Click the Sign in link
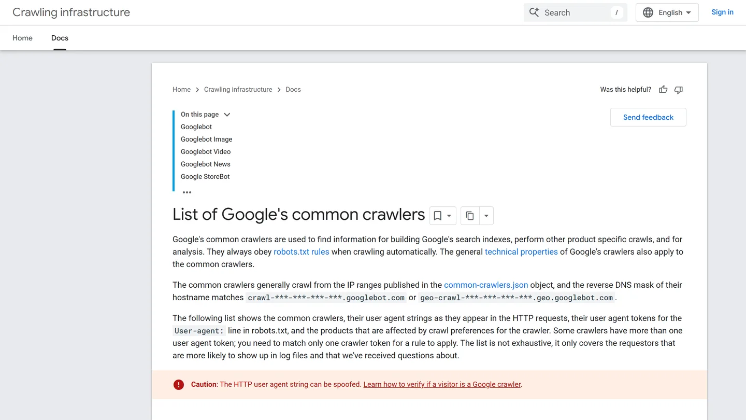Viewport: 746px width, 420px height. pyautogui.click(x=722, y=12)
